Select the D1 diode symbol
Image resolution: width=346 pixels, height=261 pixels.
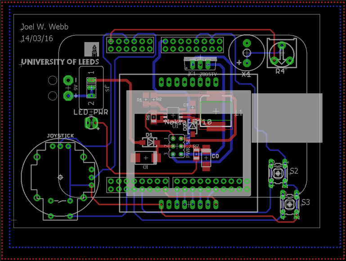(150, 142)
